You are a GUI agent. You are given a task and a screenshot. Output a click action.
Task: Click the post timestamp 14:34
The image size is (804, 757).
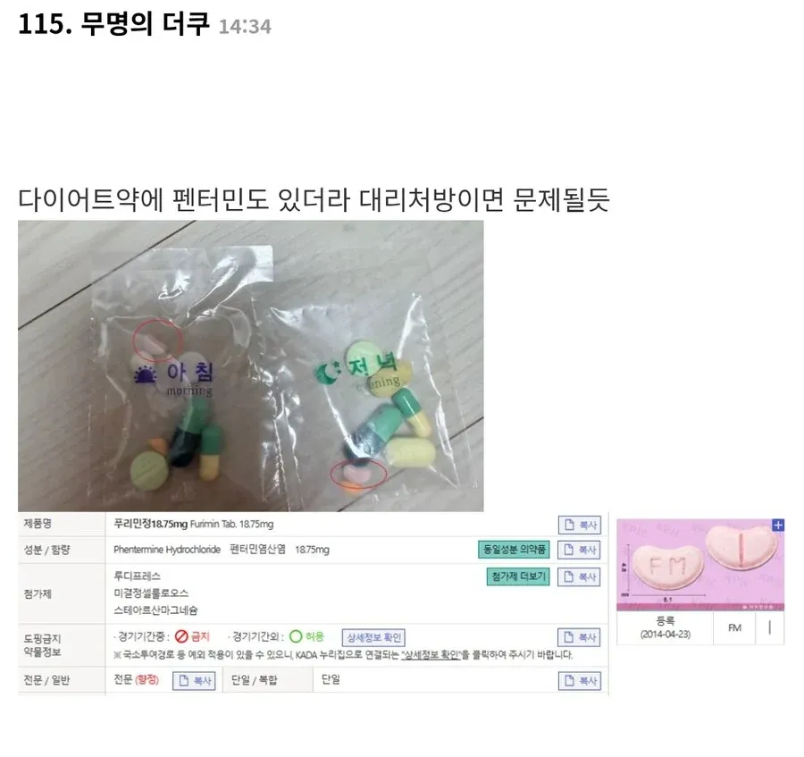click(x=245, y=27)
